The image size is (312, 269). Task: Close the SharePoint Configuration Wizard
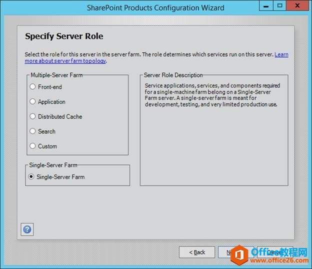[297, 5]
